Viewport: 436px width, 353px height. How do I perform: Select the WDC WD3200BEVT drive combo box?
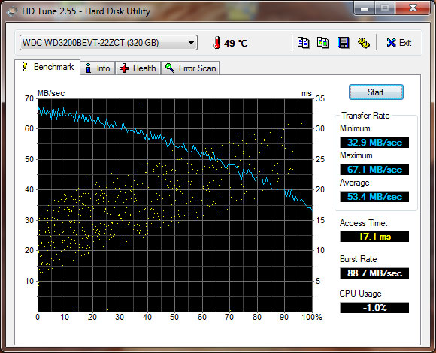[x=108, y=43]
